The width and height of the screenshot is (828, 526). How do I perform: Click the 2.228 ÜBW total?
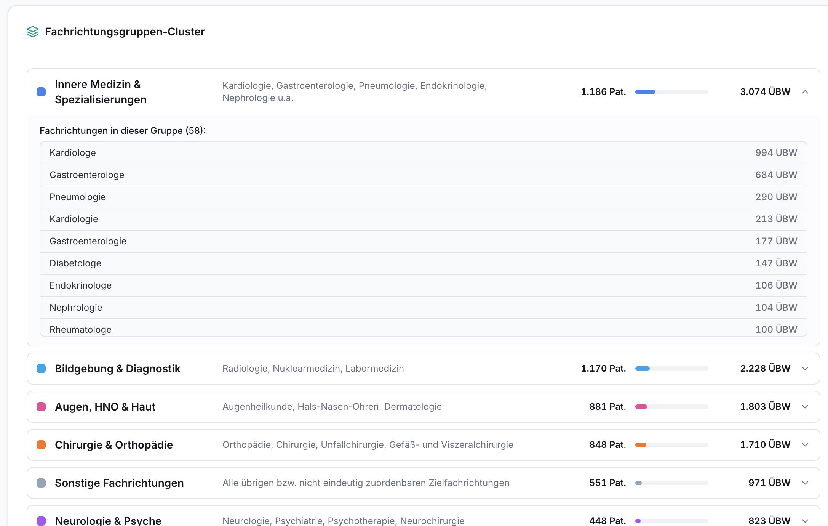click(x=765, y=369)
